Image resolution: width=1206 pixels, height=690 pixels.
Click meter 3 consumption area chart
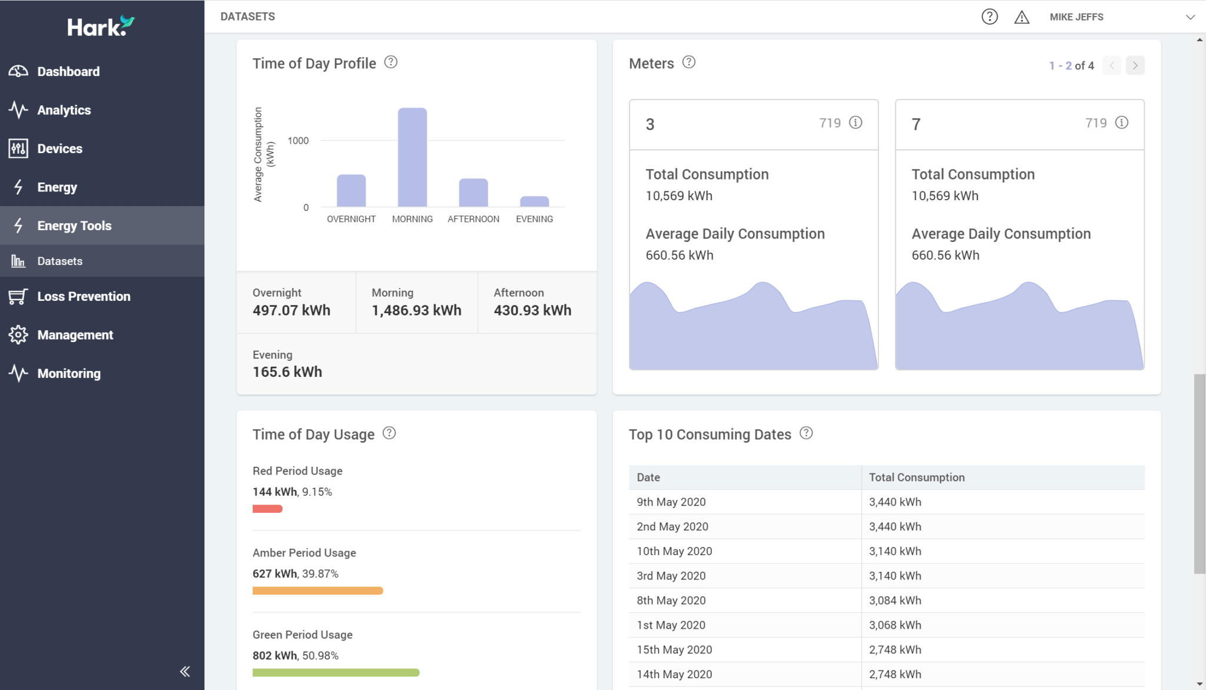point(754,326)
